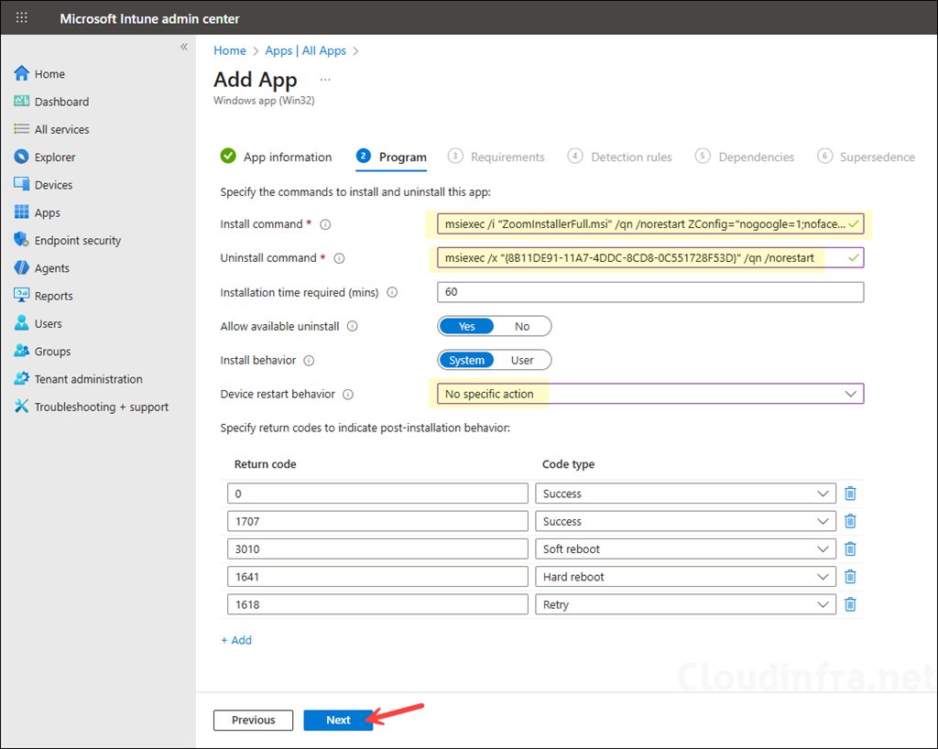The image size is (938, 749).
Task: Set Allow available uninstall to Yes
Action: pyautogui.click(x=466, y=326)
